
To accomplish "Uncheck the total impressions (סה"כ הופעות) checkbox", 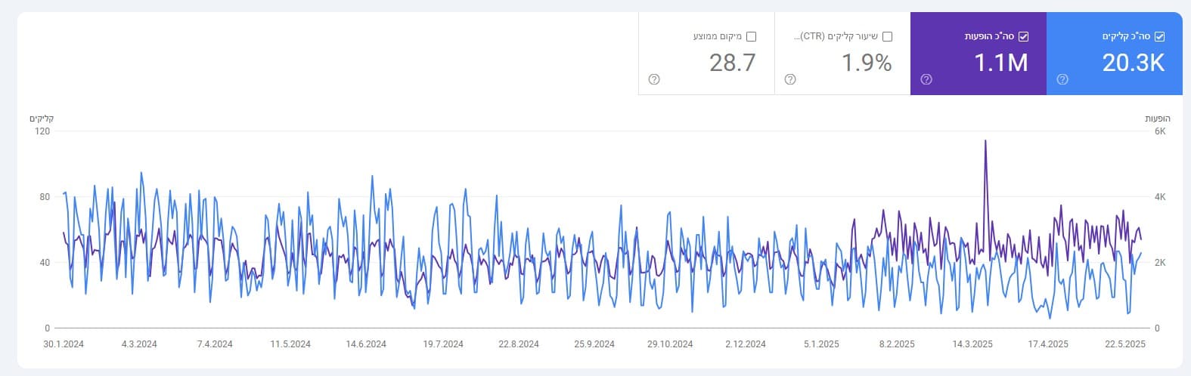I will pyautogui.click(x=1023, y=36).
